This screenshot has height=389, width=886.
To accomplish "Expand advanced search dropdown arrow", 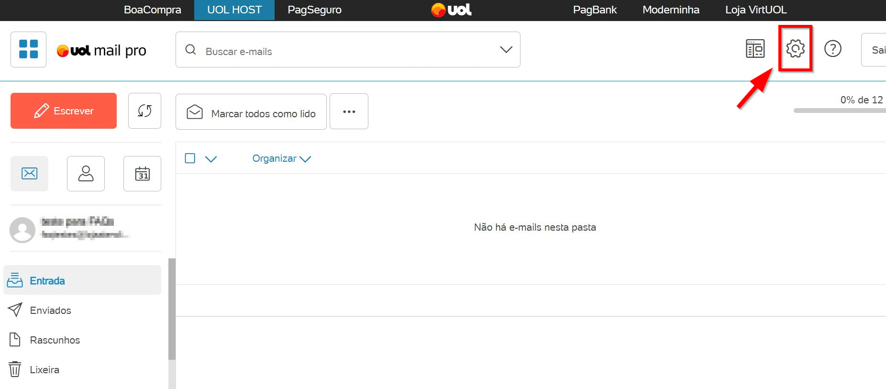I will tap(506, 49).
